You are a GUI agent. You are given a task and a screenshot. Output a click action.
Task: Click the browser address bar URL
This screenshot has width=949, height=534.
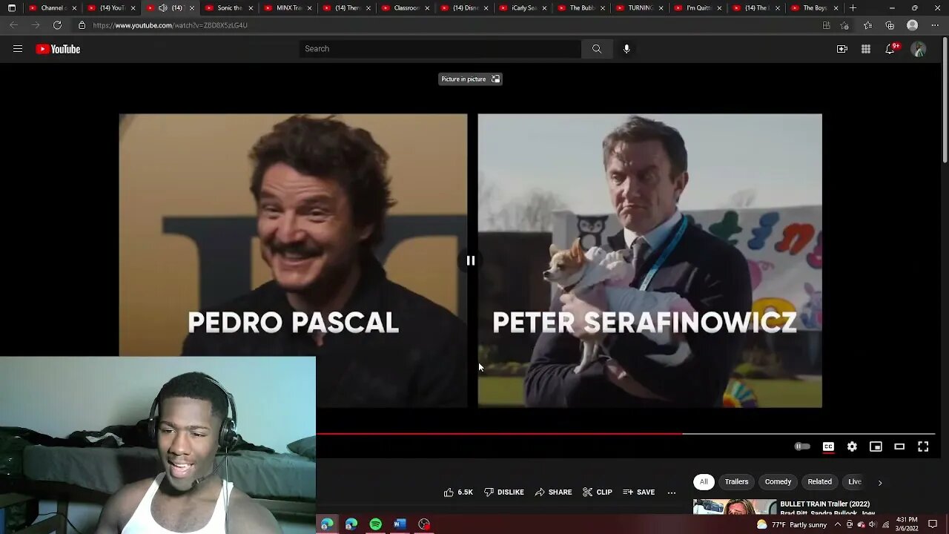tap(171, 25)
